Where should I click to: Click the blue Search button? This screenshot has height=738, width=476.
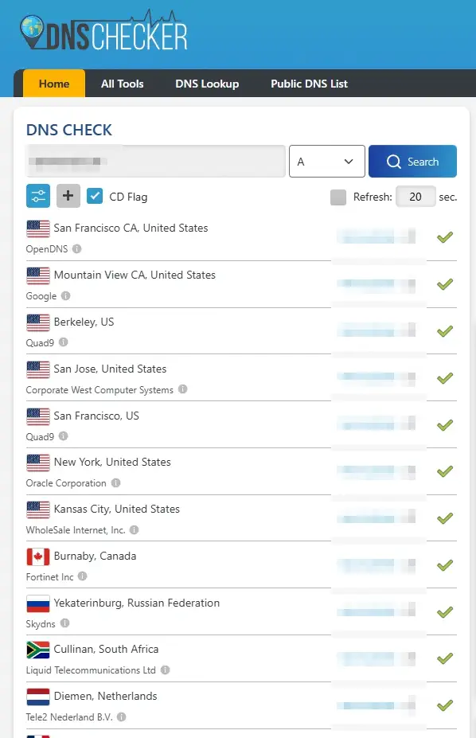click(x=412, y=162)
